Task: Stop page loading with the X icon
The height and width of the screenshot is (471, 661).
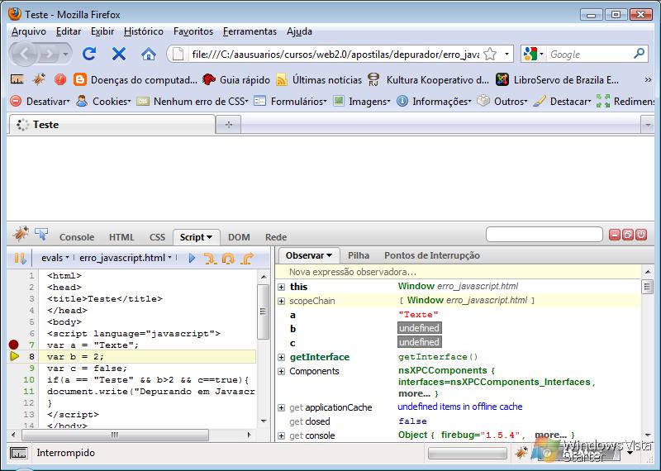Action: (119, 54)
